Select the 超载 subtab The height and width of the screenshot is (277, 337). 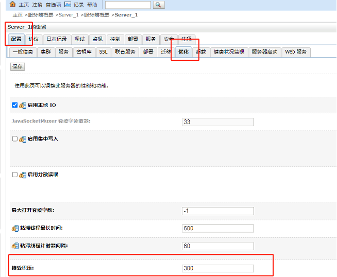click(x=201, y=52)
